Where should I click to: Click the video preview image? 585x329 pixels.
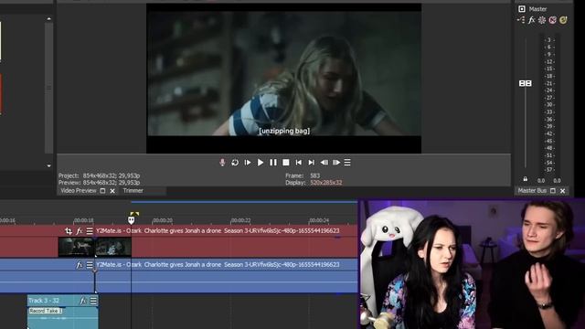pyautogui.click(x=284, y=79)
